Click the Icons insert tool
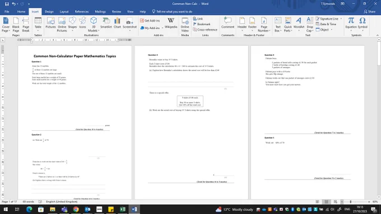 click(x=82, y=23)
